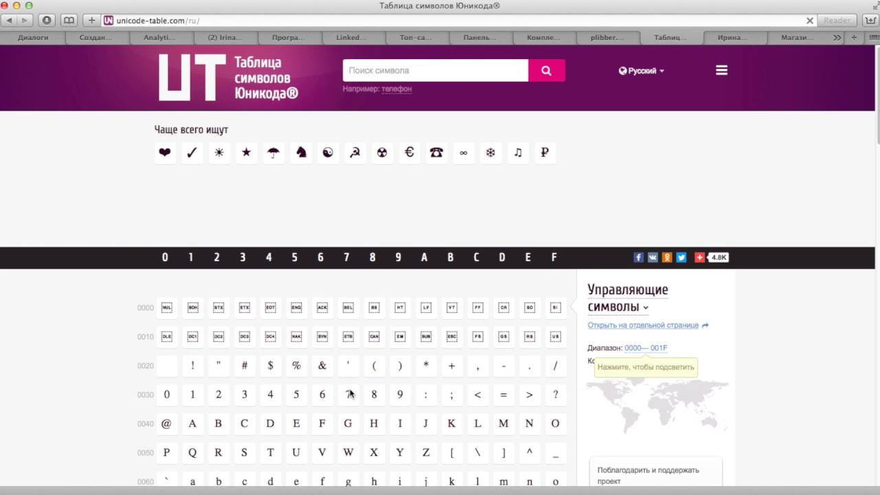Image resolution: width=880 pixels, height=495 pixels.
Task: Go back with Safari back arrow
Action: 10,21
